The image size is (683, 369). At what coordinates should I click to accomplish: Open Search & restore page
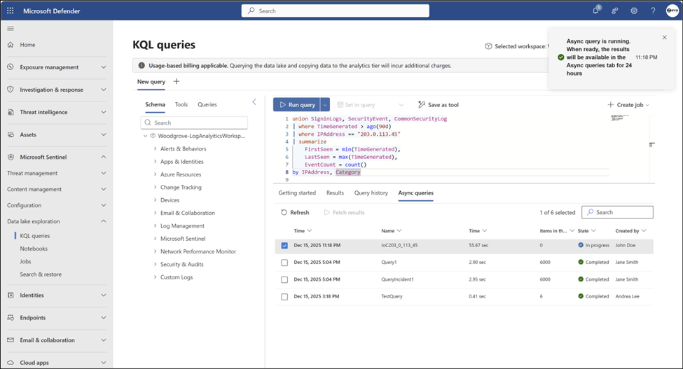[41, 274]
